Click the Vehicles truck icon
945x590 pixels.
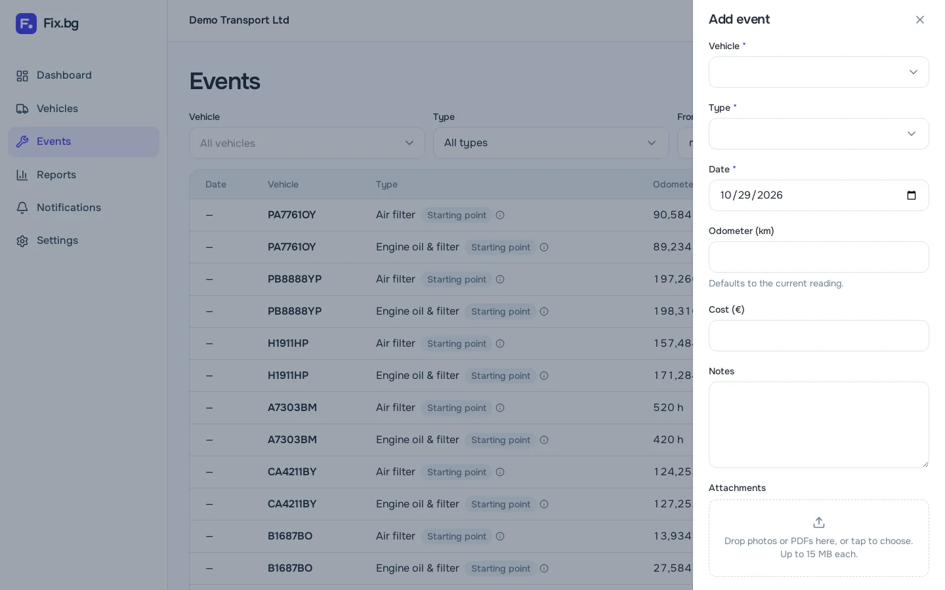click(x=22, y=109)
